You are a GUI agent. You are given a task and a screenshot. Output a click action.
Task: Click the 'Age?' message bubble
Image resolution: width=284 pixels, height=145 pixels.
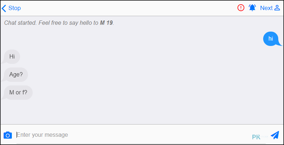pos(16,75)
